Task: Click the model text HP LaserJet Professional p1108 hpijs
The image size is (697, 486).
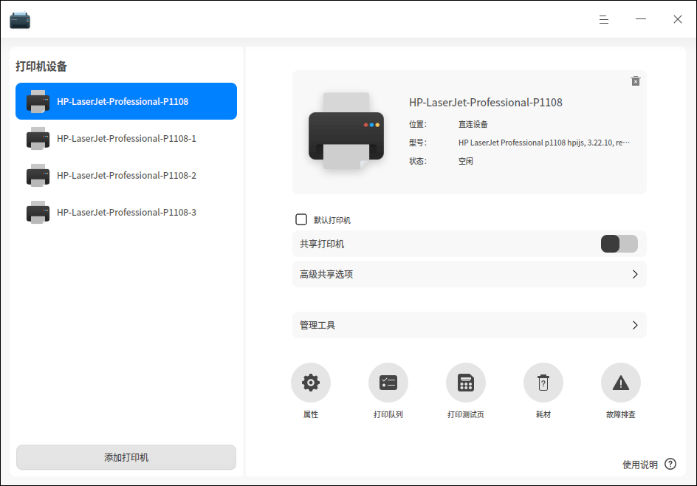Action: (x=543, y=143)
